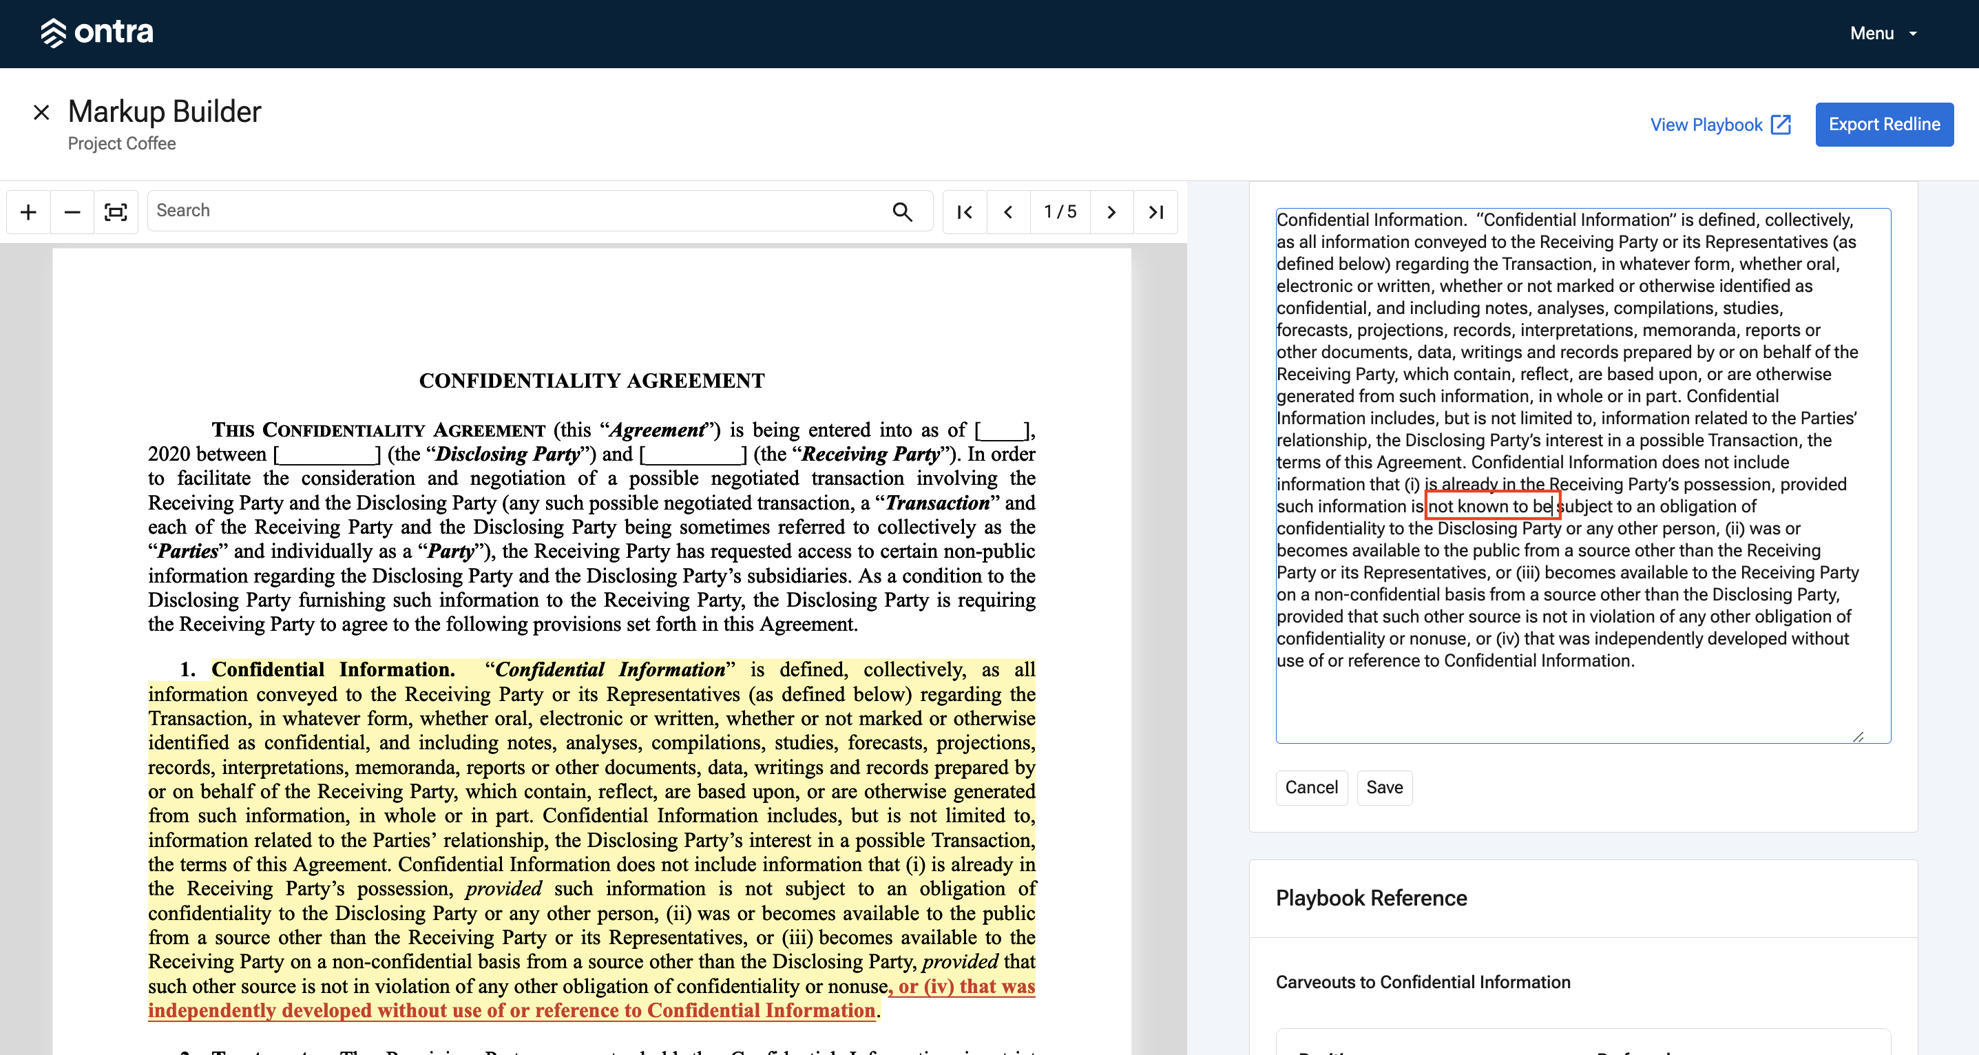Open the View Playbook link
This screenshot has width=1979, height=1055.
1721,125
